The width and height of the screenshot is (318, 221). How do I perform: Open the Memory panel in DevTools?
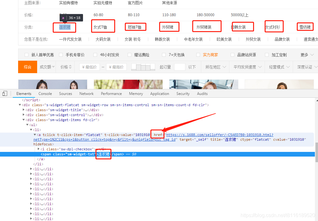click(136, 93)
